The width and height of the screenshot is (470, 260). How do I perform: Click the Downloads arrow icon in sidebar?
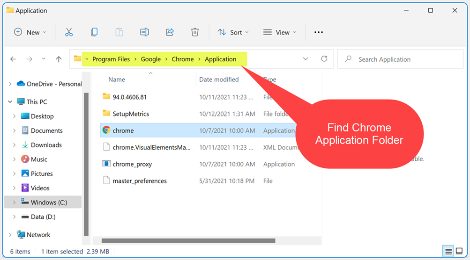(25, 144)
